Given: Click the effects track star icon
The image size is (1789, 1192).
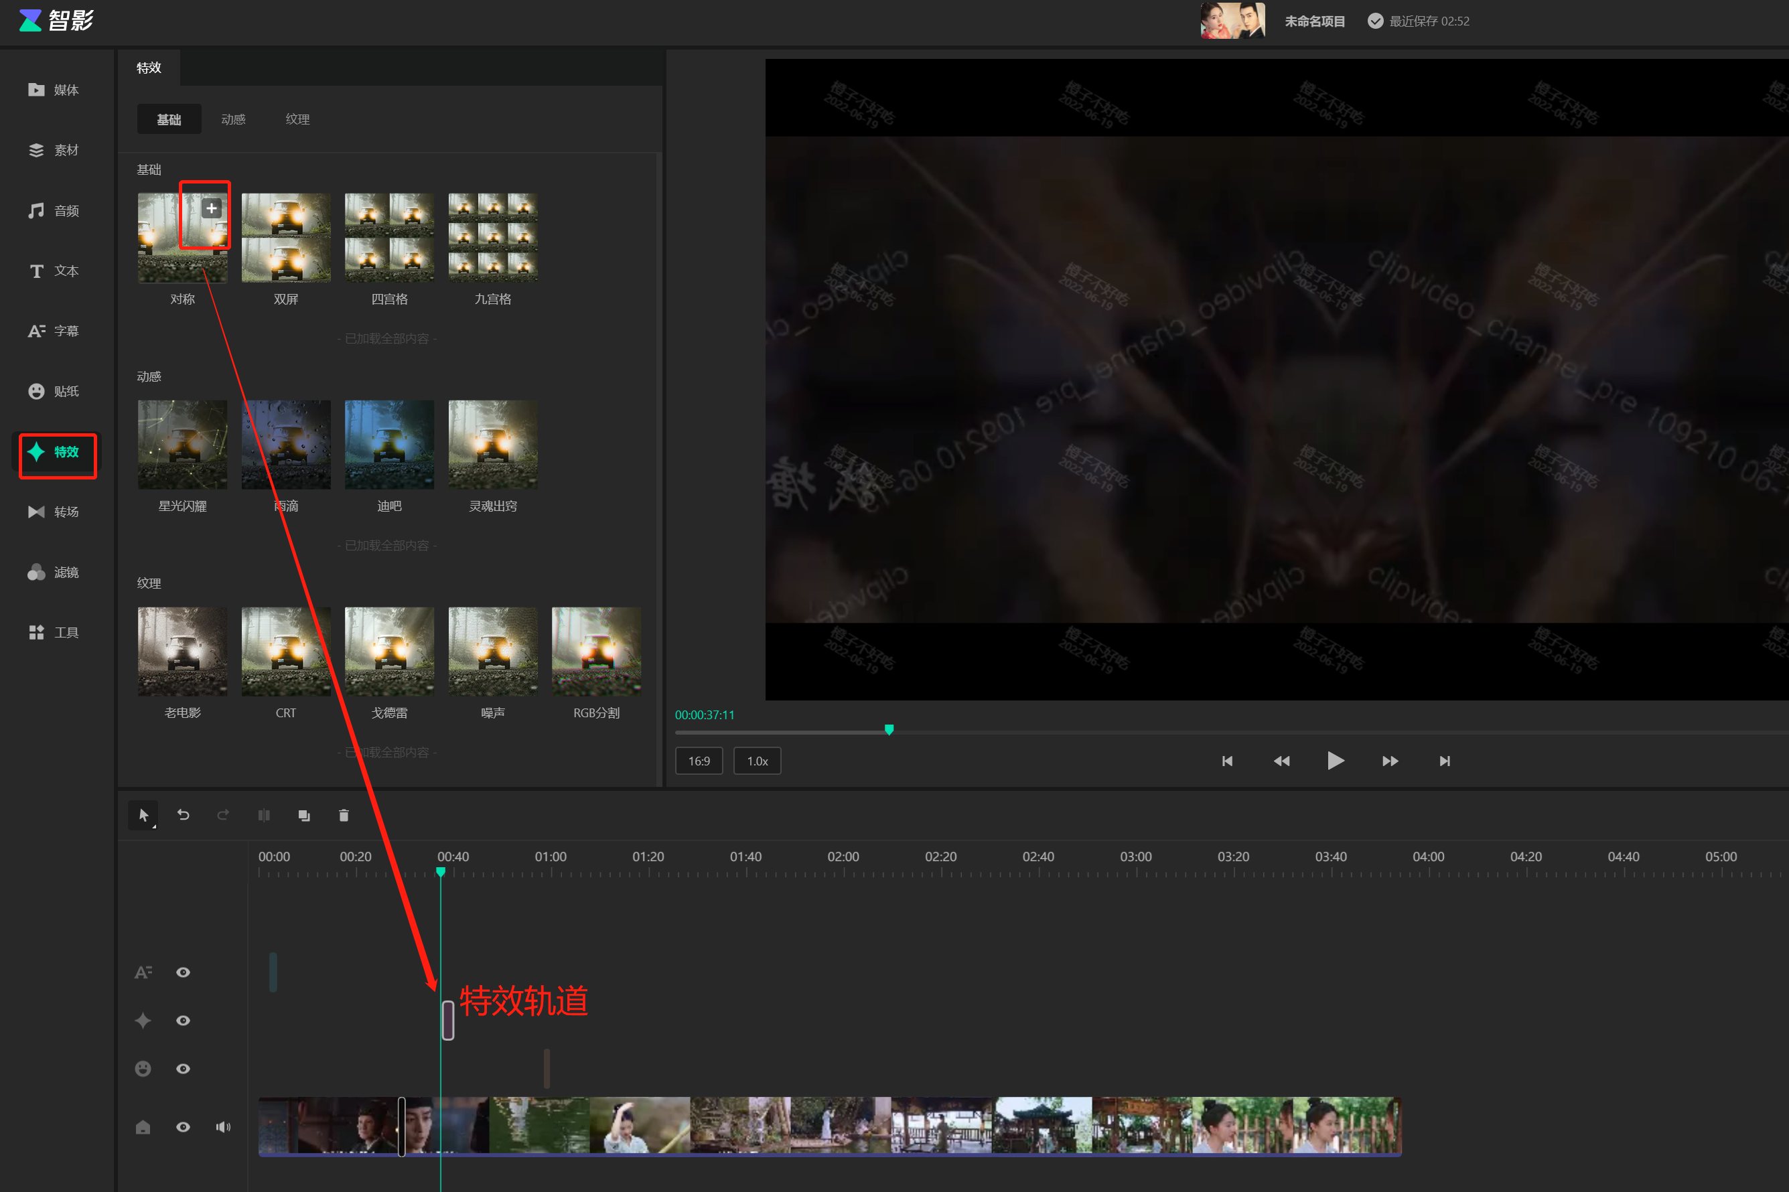Looking at the screenshot, I should point(143,1020).
